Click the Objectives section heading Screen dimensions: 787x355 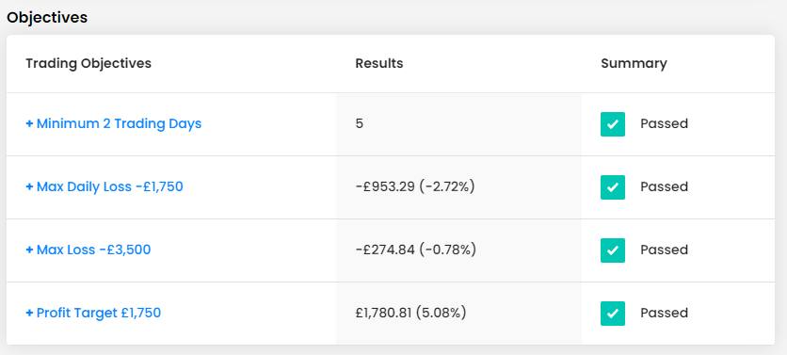click(x=47, y=18)
